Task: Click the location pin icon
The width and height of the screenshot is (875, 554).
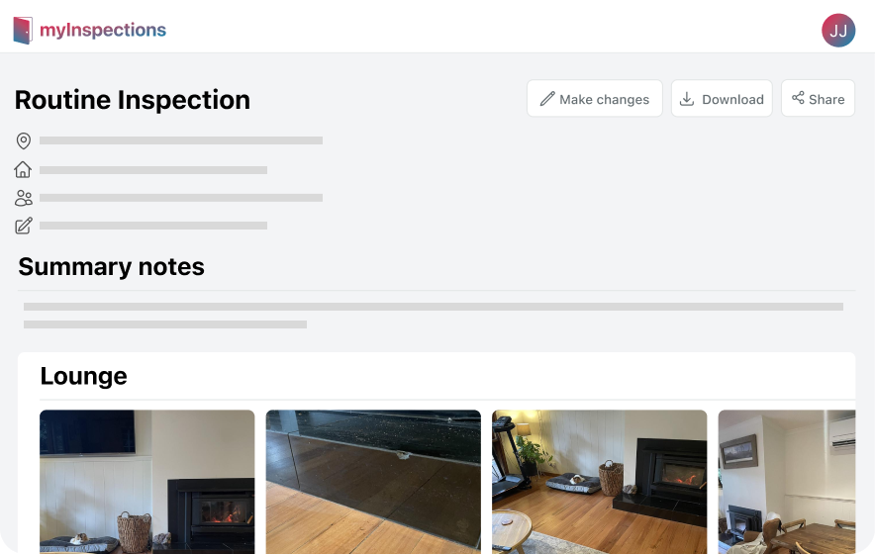Action: [x=24, y=140]
